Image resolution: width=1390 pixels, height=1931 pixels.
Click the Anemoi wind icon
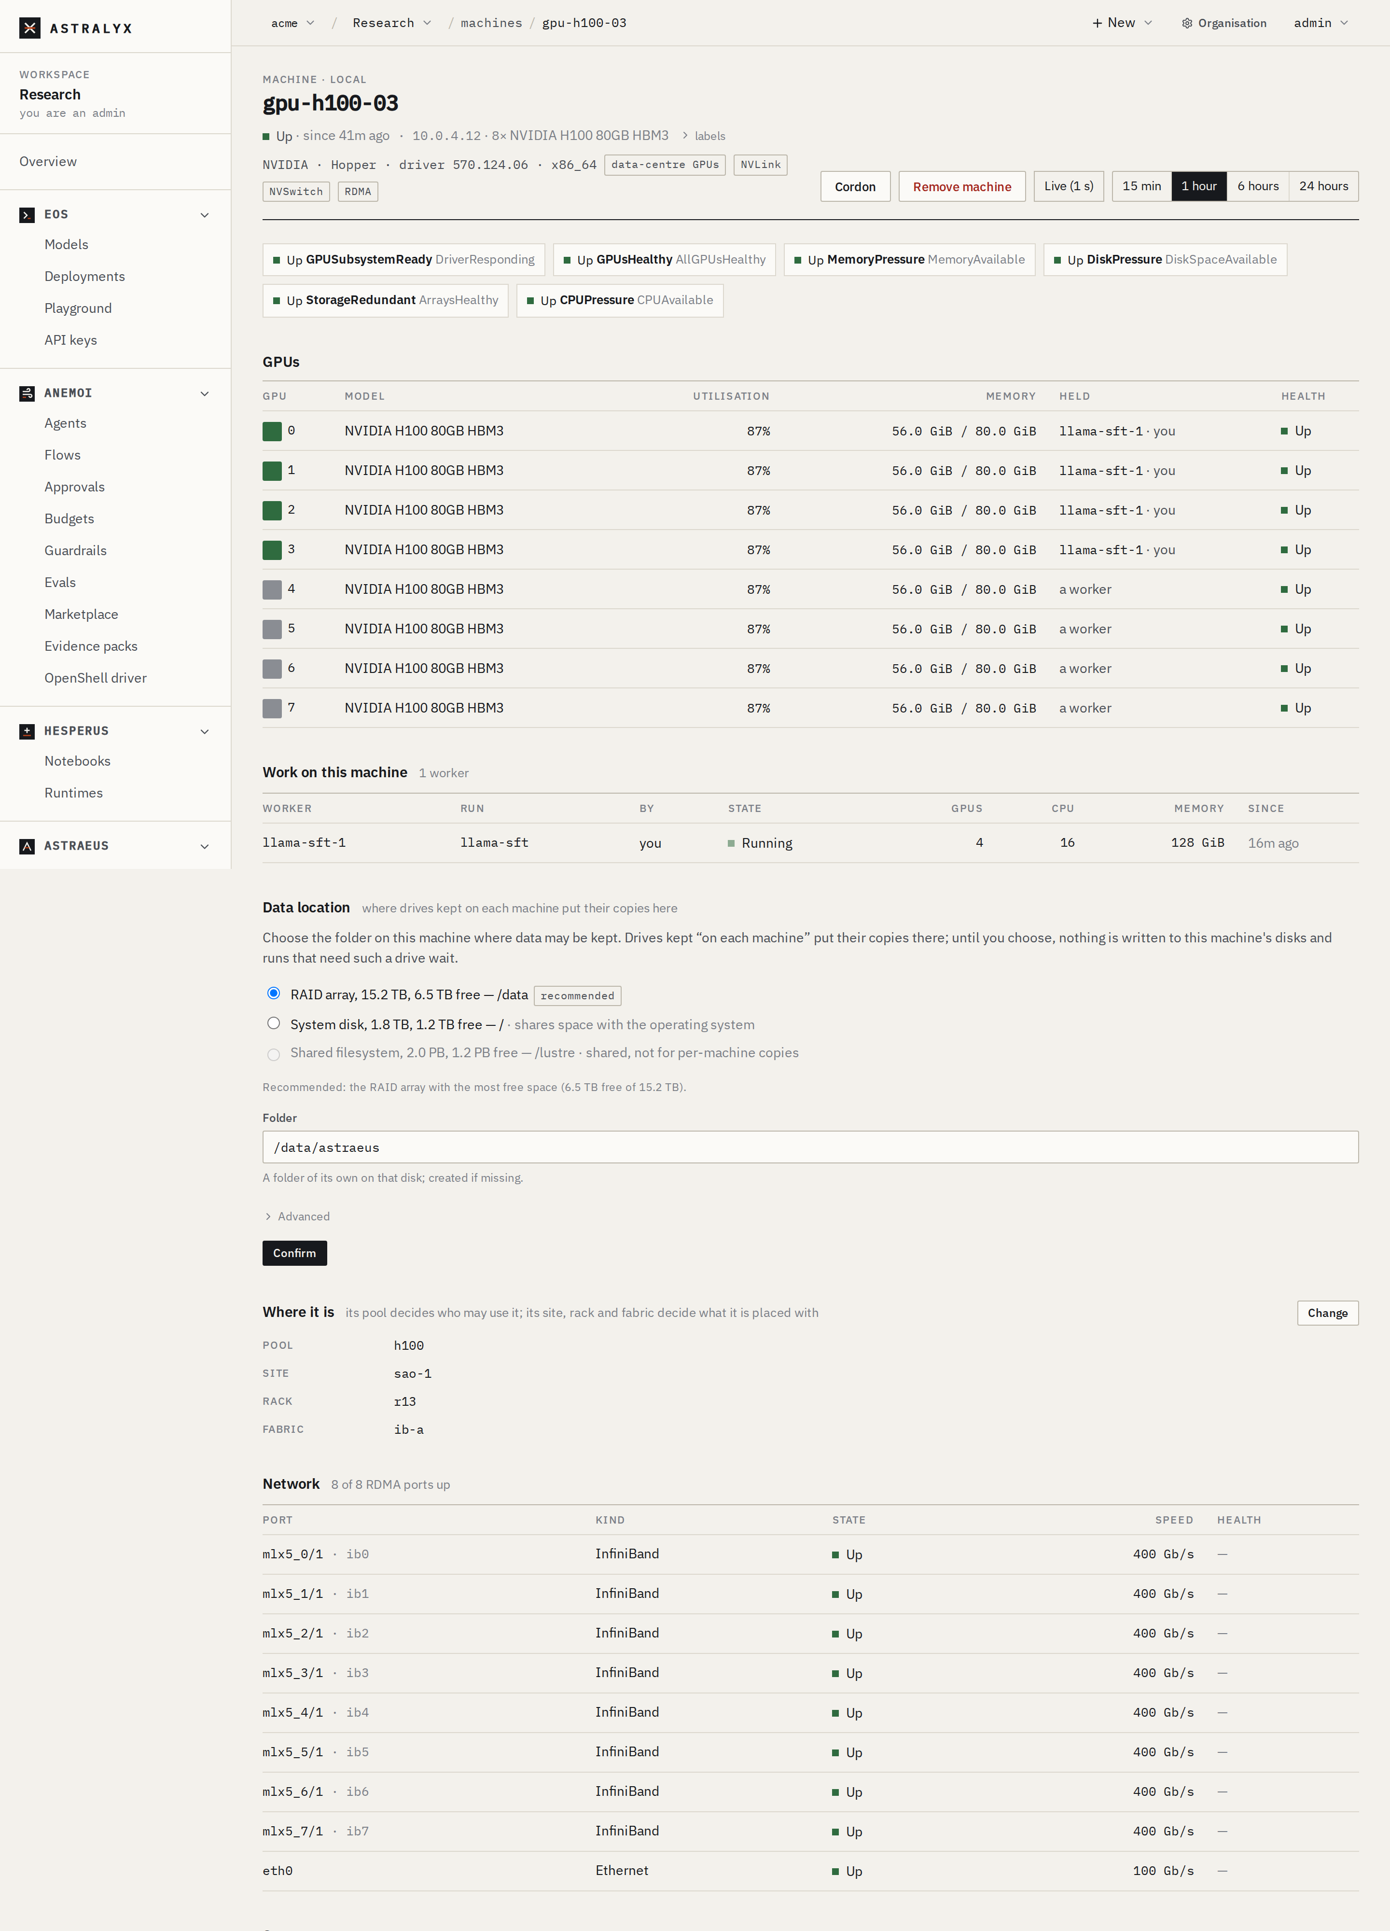click(x=27, y=393)
